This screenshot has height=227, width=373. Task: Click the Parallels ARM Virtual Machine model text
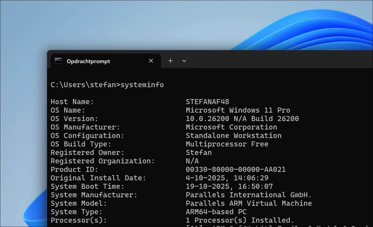click(x=249, y=203)
